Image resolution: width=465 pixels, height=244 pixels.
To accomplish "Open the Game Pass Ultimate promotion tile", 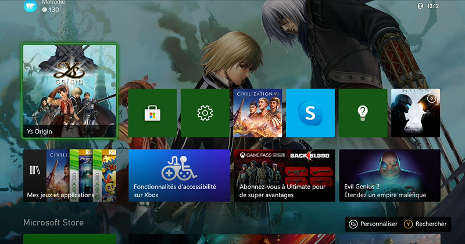I will tap(284, 176).
